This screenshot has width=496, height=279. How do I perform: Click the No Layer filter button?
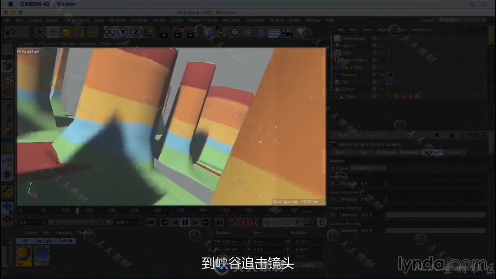pyautogui.click(x=45, y=241)
